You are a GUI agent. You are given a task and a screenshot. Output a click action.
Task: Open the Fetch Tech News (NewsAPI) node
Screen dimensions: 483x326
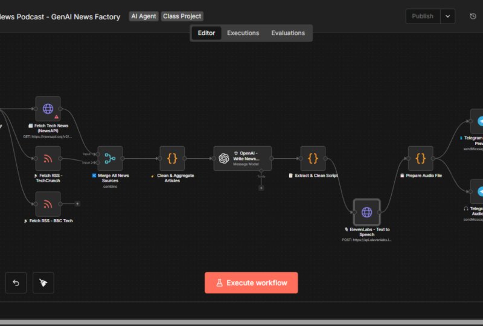[48, 109]
